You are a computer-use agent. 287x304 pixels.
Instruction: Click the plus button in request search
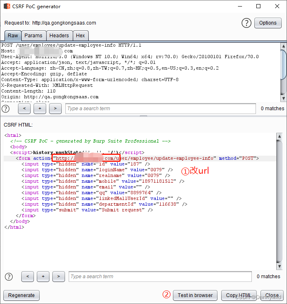point(40,109)
